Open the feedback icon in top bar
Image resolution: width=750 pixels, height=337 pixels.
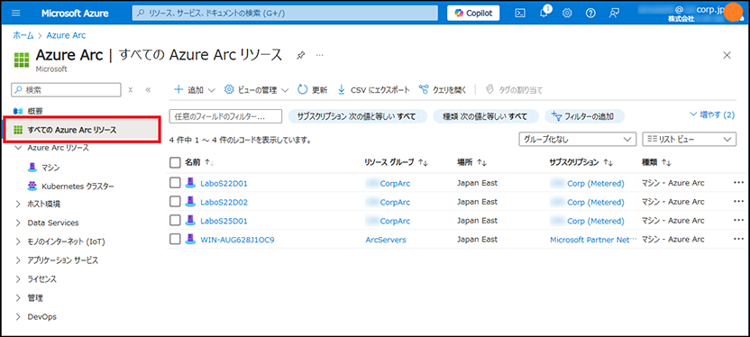click(x=615, y=14)
